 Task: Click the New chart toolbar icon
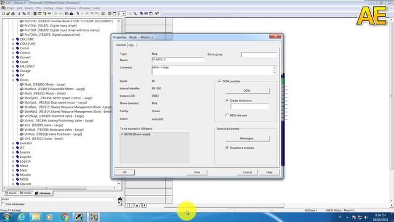(4, 14)
